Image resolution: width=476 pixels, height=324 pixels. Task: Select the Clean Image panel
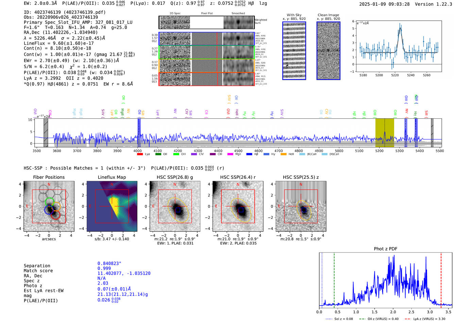pyautogui.click(x=328, y=51)
